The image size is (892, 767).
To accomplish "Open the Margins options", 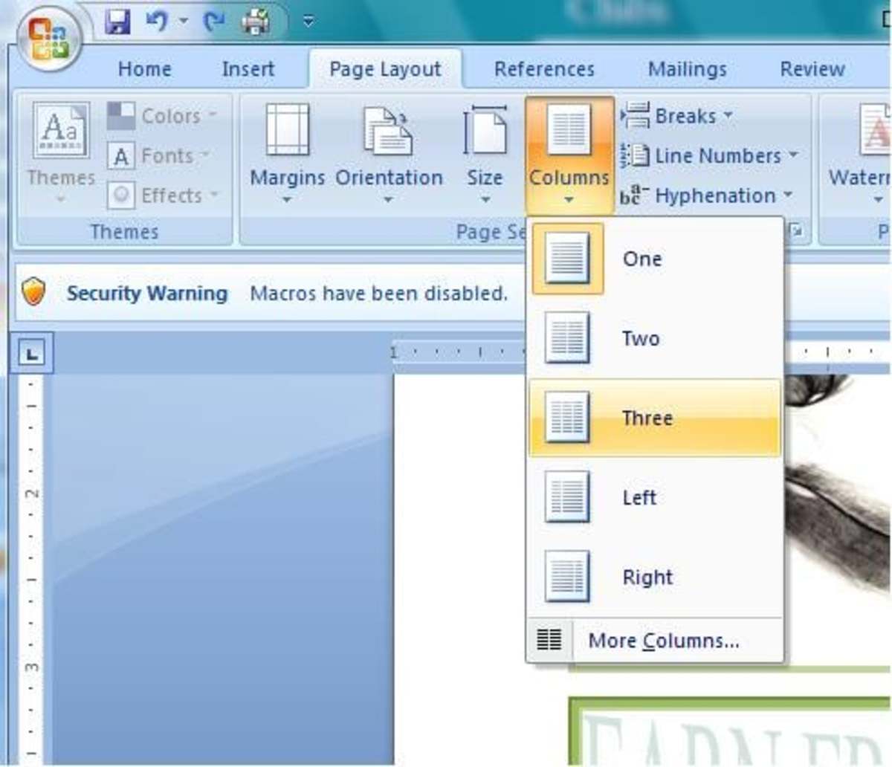I will [x=287, y=152].
